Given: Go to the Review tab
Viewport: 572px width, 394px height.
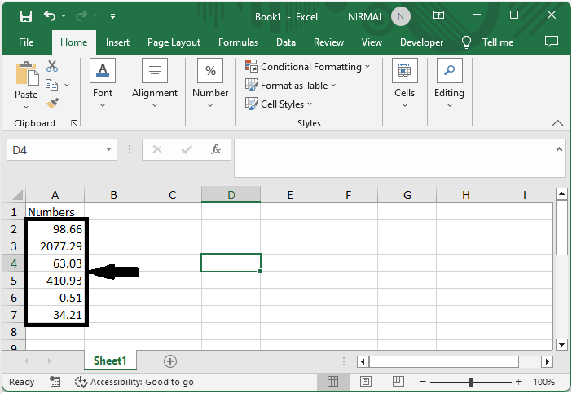Looking at the screenshot, I should 328,42.
